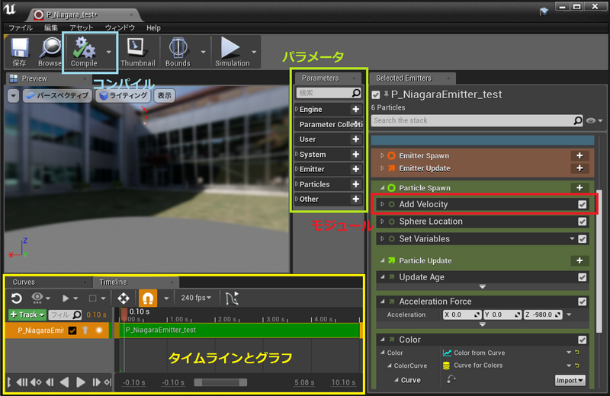Generate a Thumbnail with the toolbar icon
This screenshot has width=610, height=396.
pyautogui.click(x=137, y=47)
